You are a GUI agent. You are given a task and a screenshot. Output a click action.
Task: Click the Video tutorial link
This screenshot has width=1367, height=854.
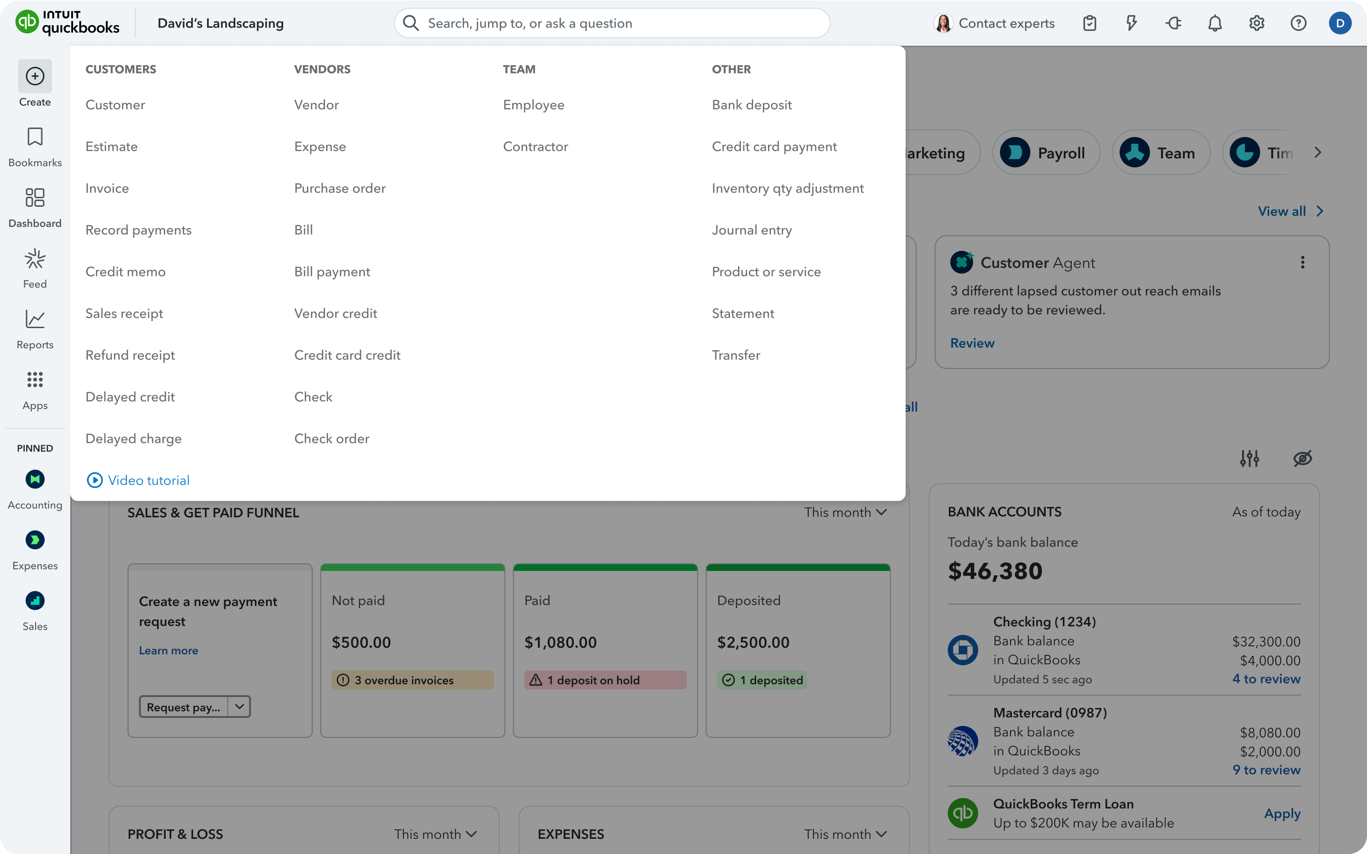[x=148, y=480]
